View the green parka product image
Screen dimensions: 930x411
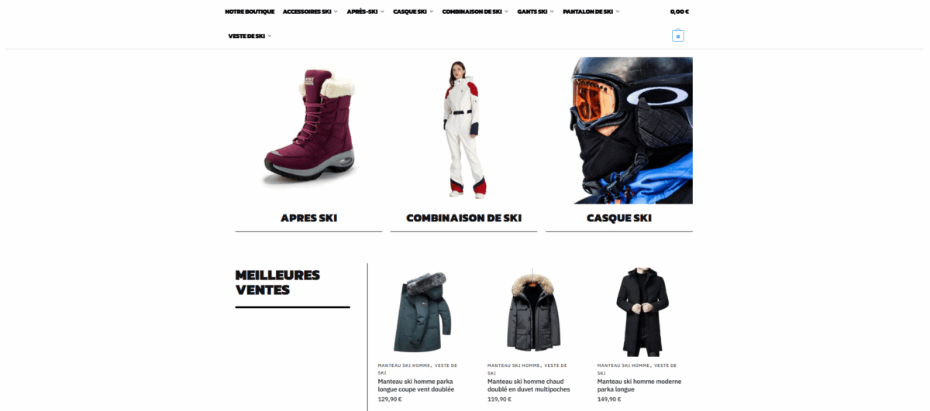coord(422,312)
